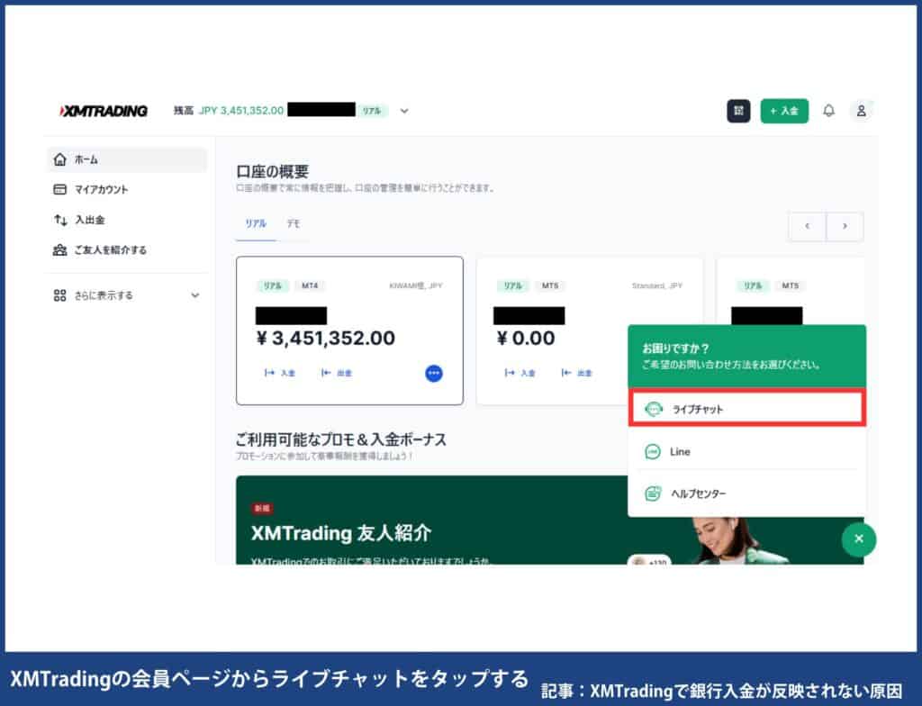Click the ¥ 0.00 balance on Standard card
922x706 pixels.
click(x=525, y=339)
